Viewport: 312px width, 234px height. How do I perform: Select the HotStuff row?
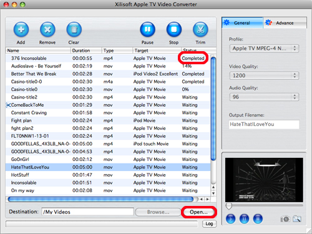(x=108, y=175)
